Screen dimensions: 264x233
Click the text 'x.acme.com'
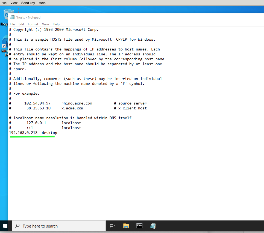pyautogui.click(x=72, y=108)
